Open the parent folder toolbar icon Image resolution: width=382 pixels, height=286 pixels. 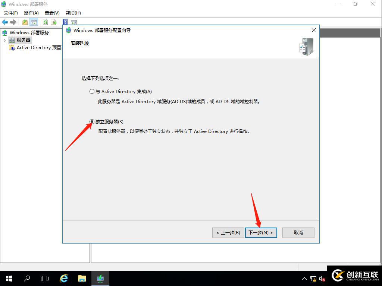pyautogui.click(x=24, y=22)
